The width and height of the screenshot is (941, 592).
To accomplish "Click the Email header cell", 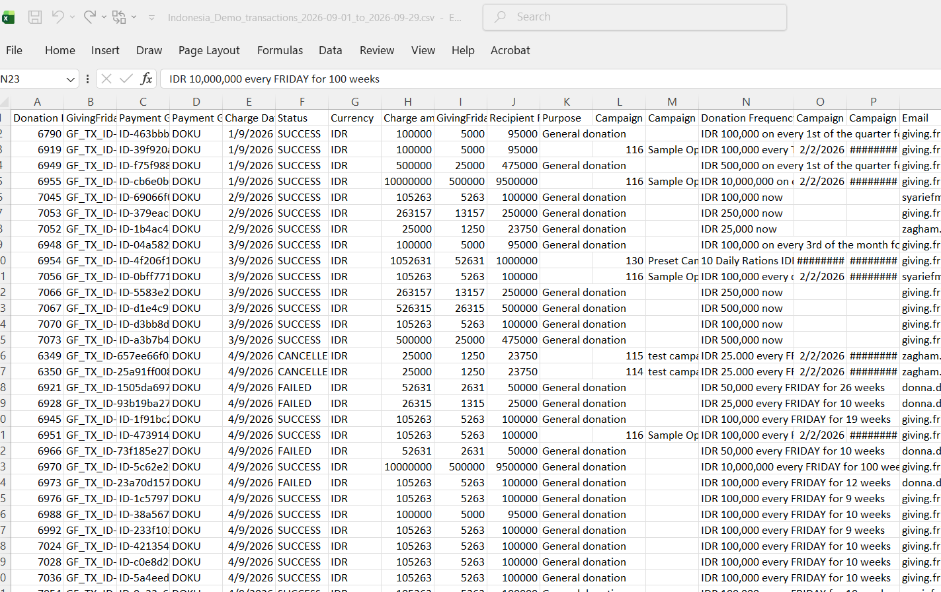I will coord(921,118).
